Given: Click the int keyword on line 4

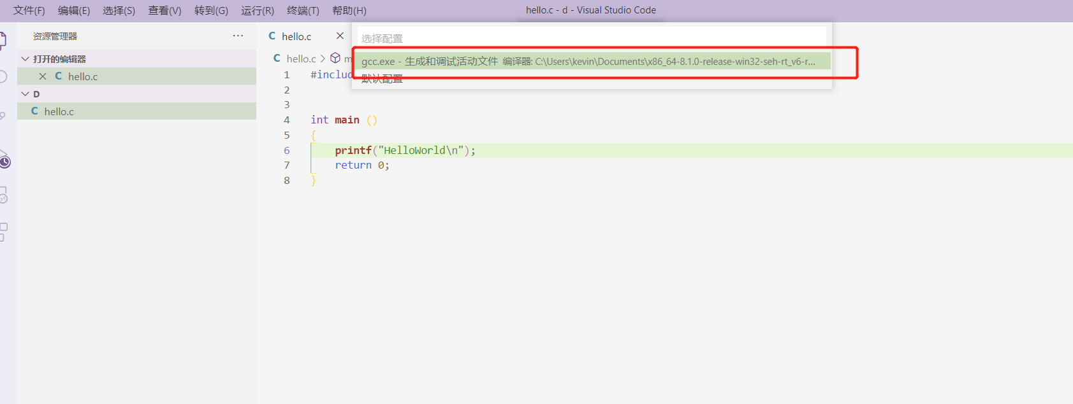Looking at the screenshot, I should tap(319, 120).
